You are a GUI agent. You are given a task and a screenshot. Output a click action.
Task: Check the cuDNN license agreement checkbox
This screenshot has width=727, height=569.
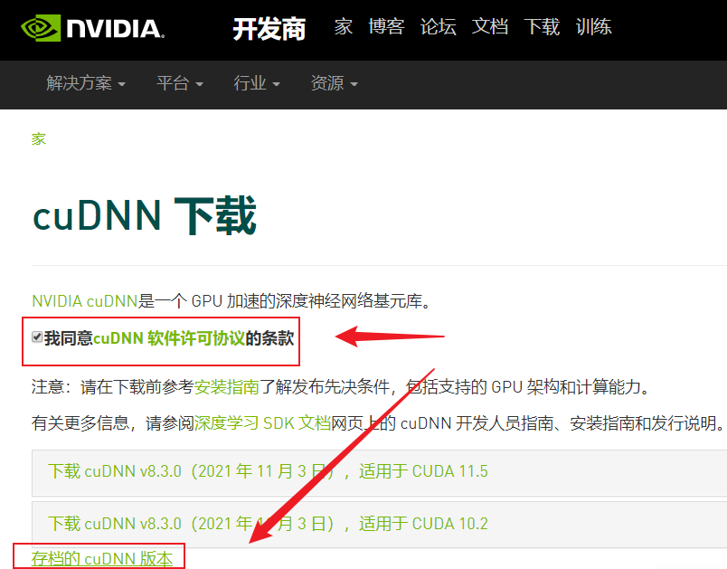(x=37, y=337)
